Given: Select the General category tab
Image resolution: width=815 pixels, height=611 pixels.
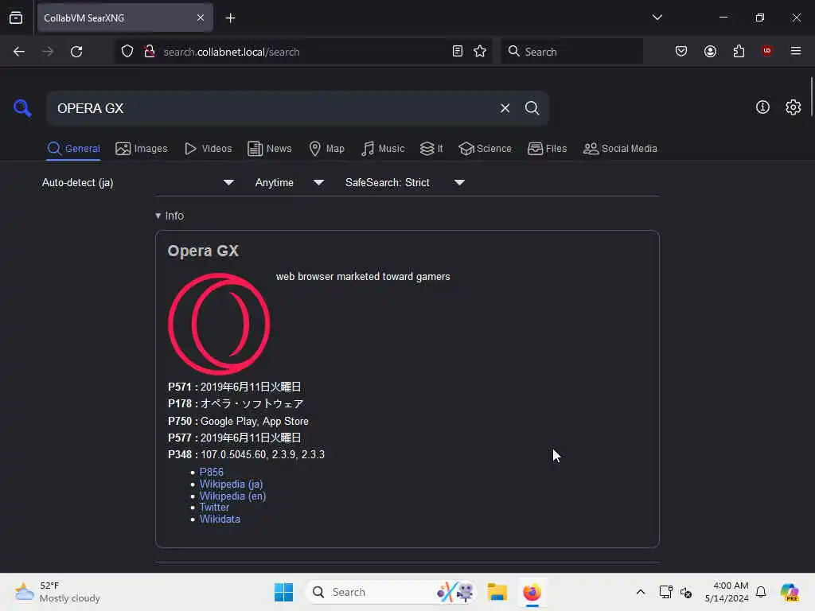Looking at the screenshot, I should 73,149.
